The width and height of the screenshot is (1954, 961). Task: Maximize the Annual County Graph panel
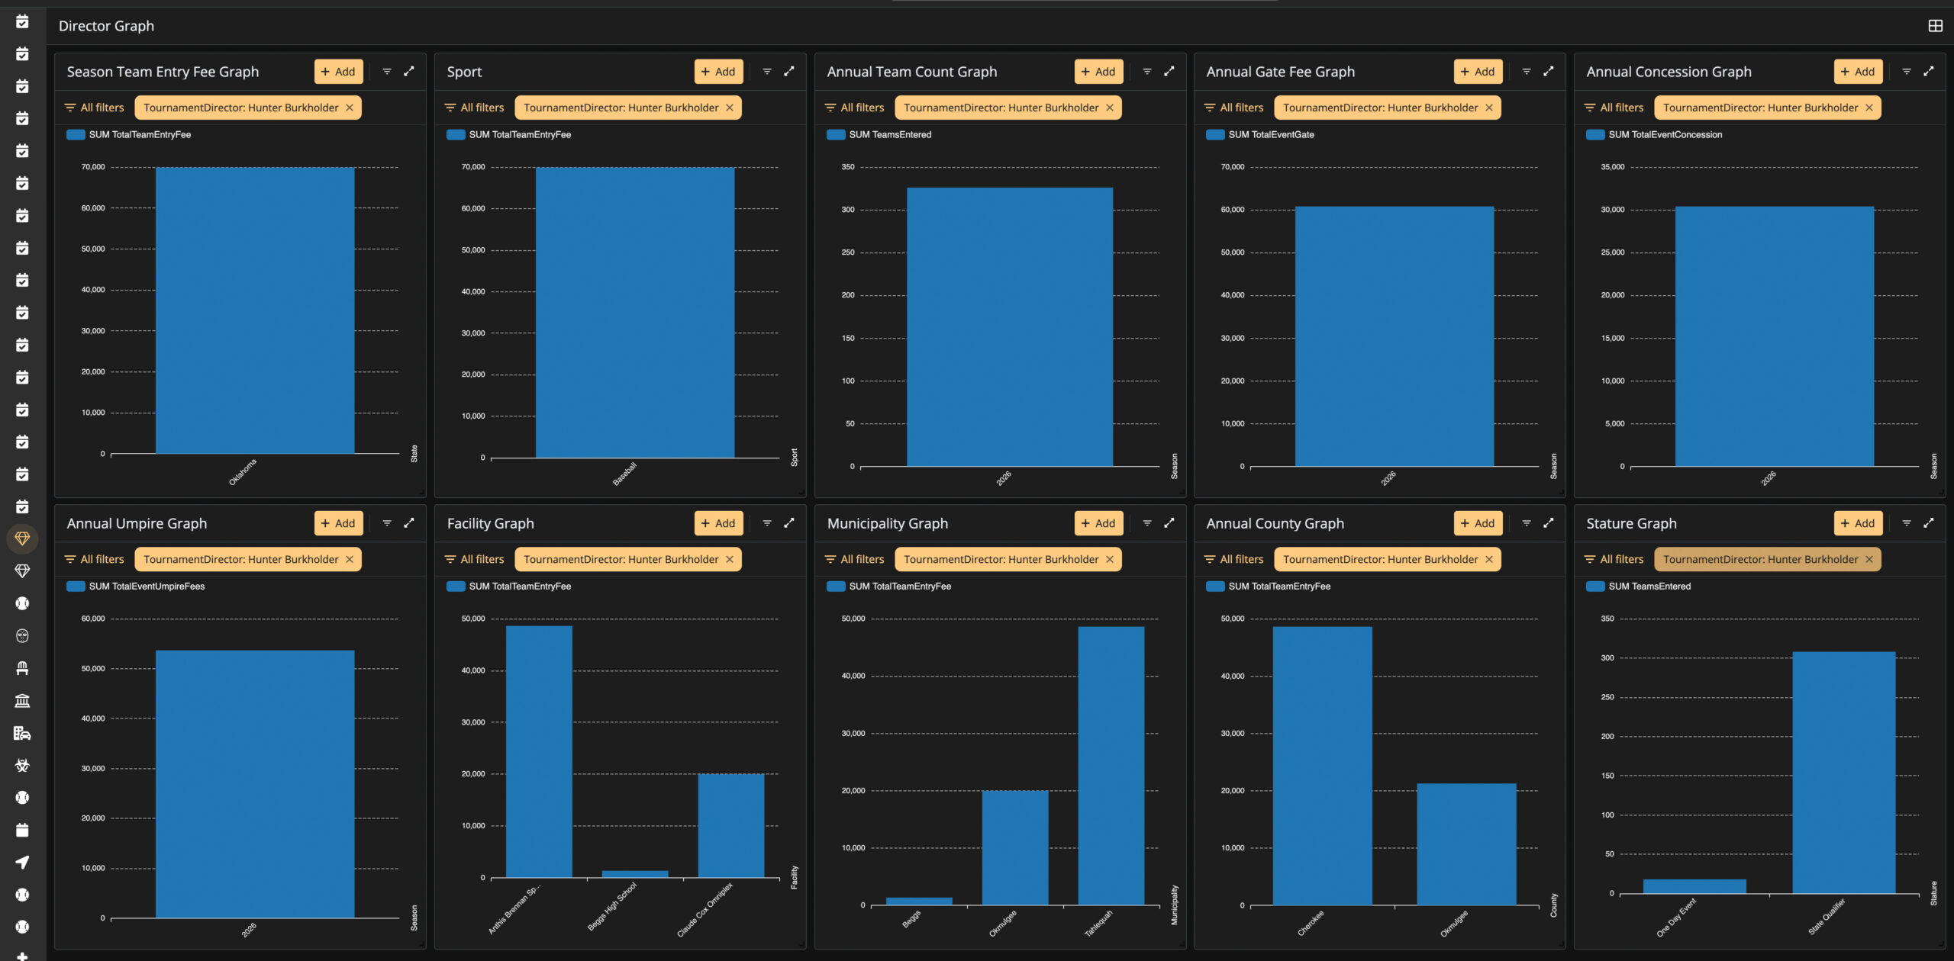1549,523
